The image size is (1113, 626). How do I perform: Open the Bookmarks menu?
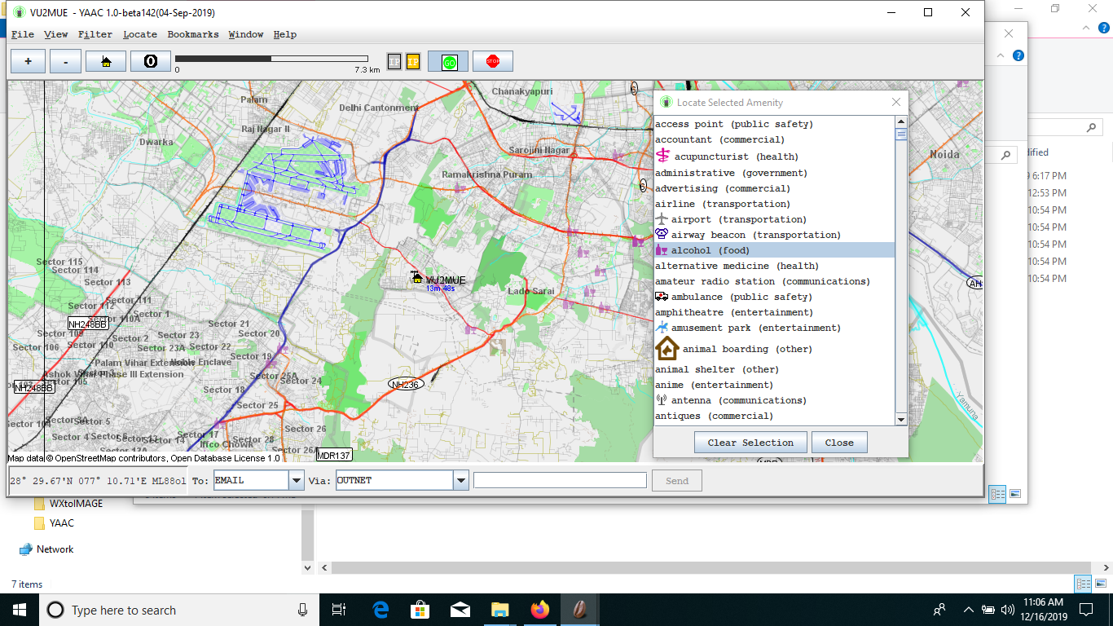pyautogui.click(x=193, y=34)
